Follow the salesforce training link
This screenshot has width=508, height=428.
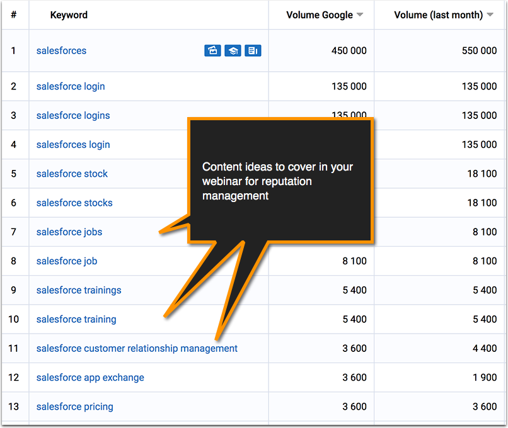click(x=76, y=319)
